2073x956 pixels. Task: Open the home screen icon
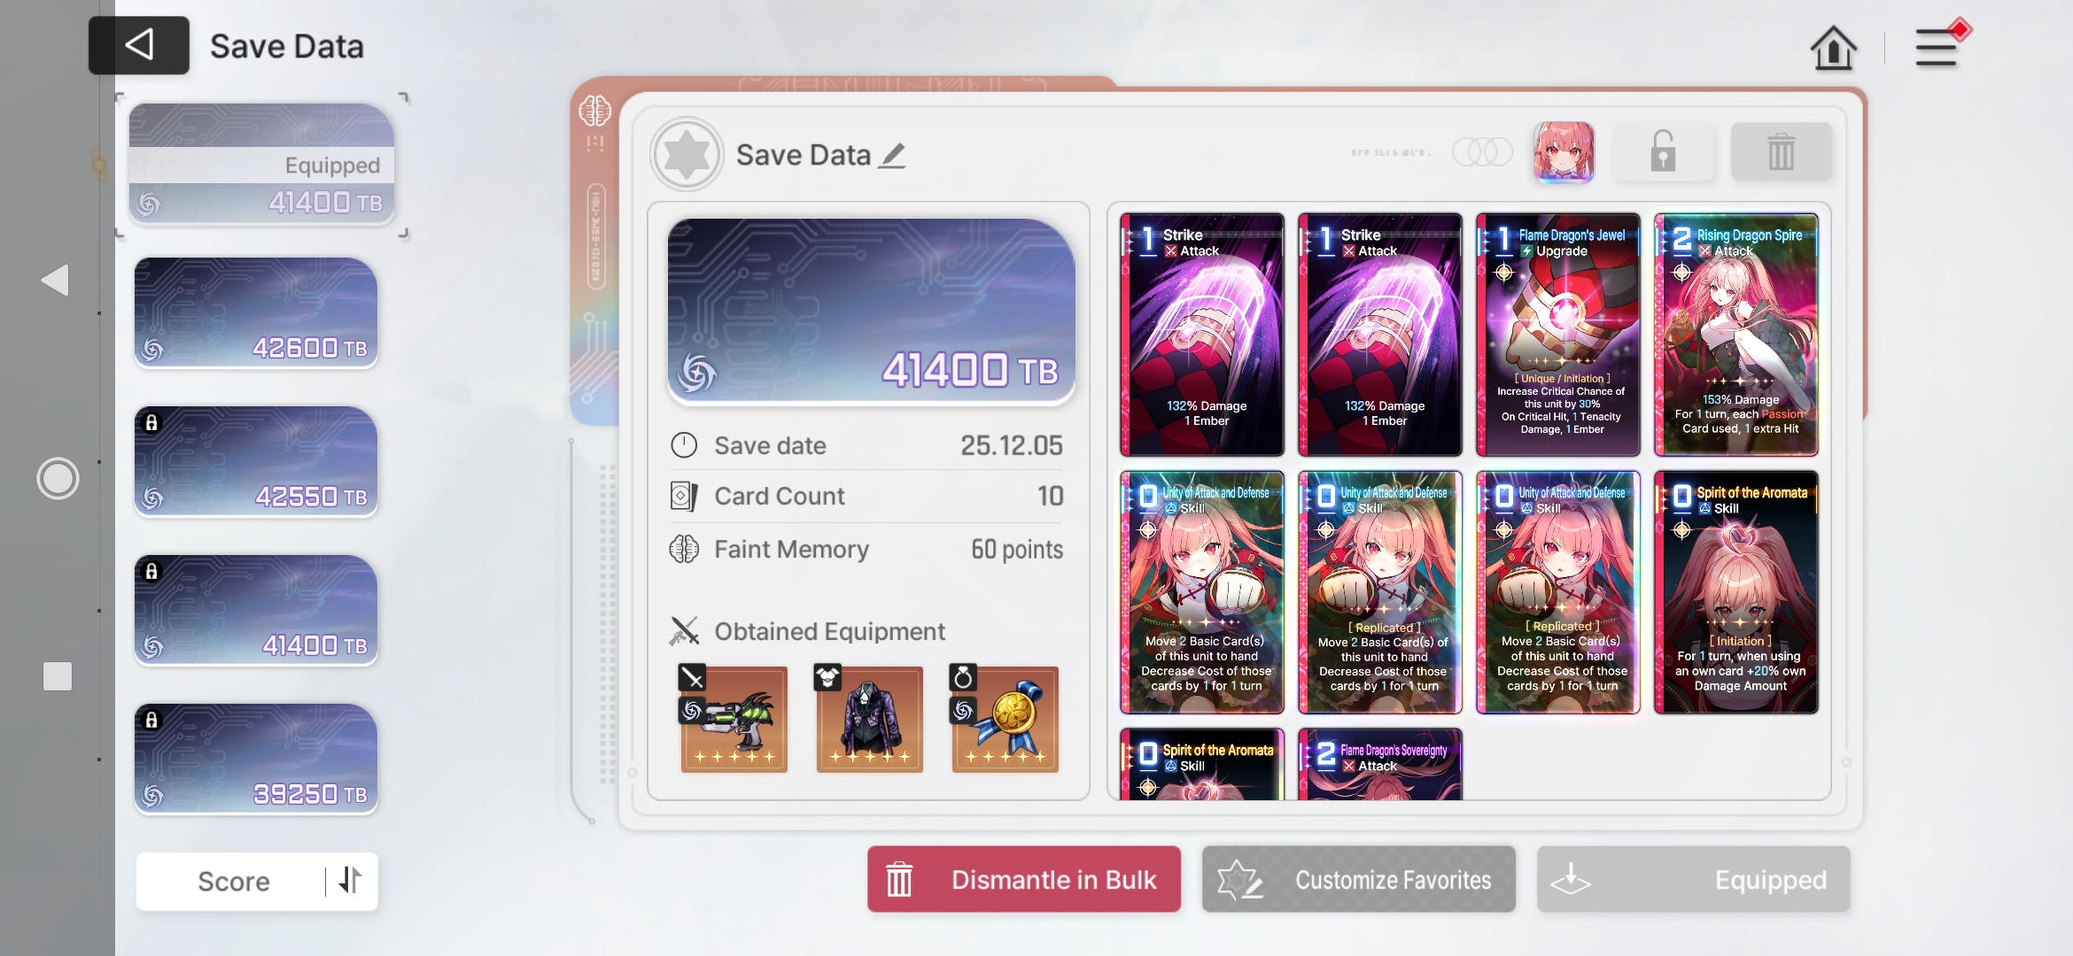click(1833, 47)
